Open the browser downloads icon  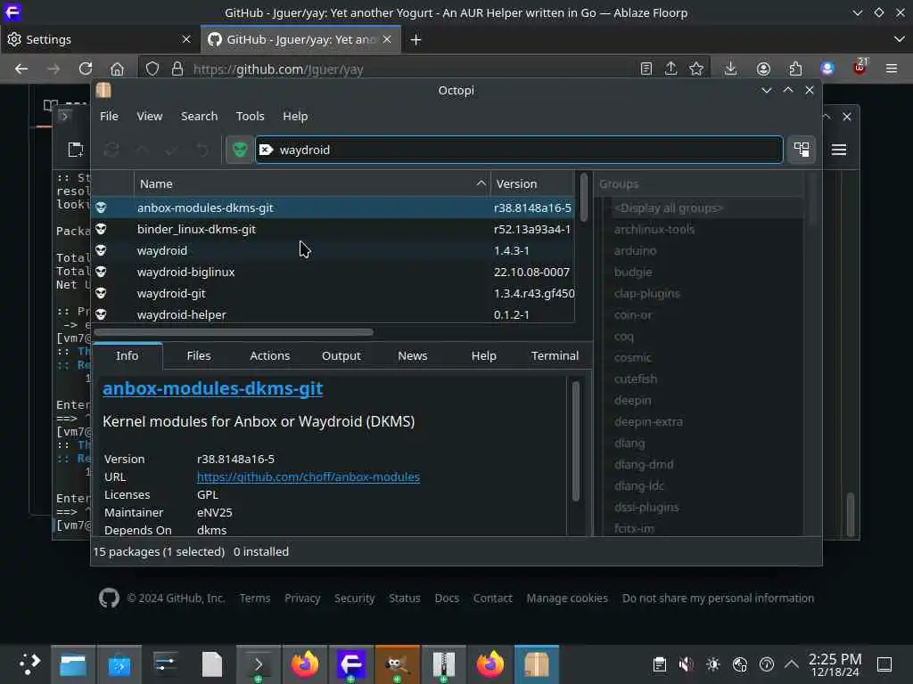[730, 69]
